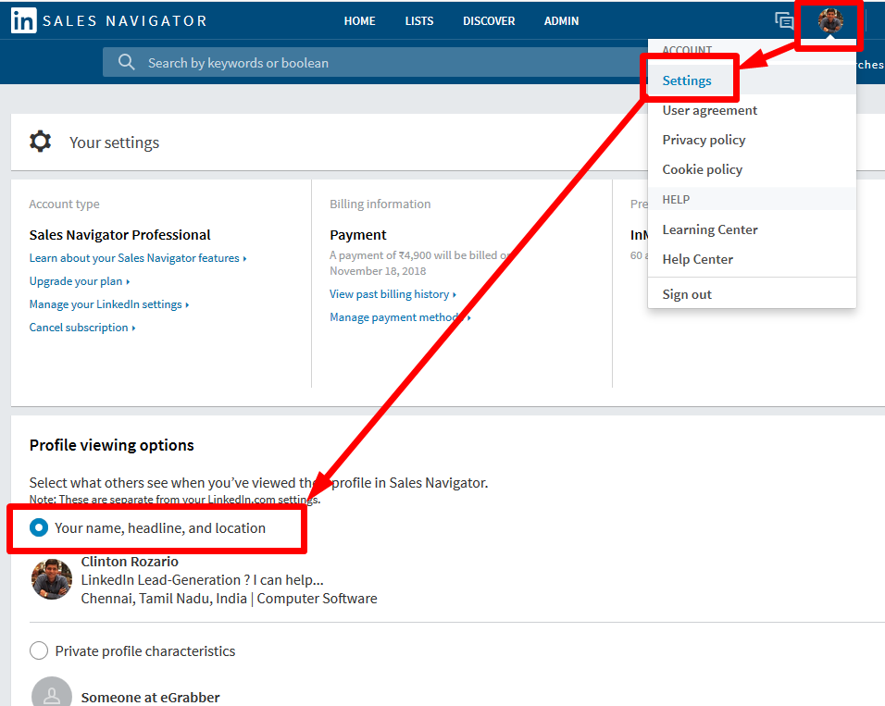Click the 'Payment' heading in billing

tap(358, 235)
